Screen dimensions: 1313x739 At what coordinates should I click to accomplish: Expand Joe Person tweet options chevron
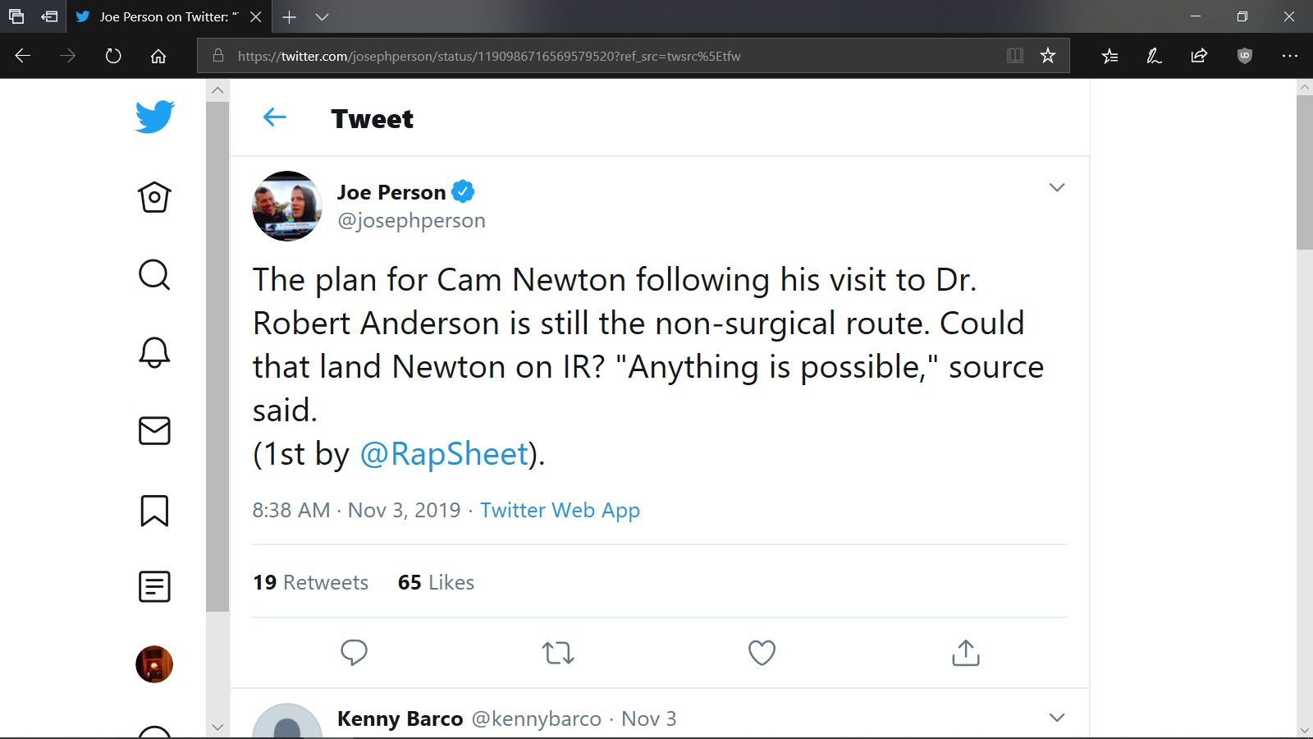click(1057, 187)
